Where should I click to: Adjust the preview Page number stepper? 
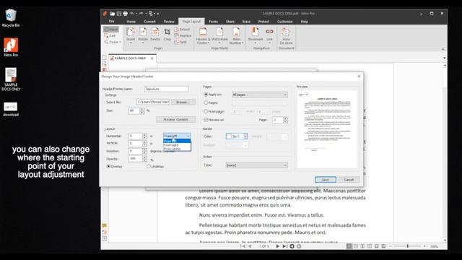[285, 120]
